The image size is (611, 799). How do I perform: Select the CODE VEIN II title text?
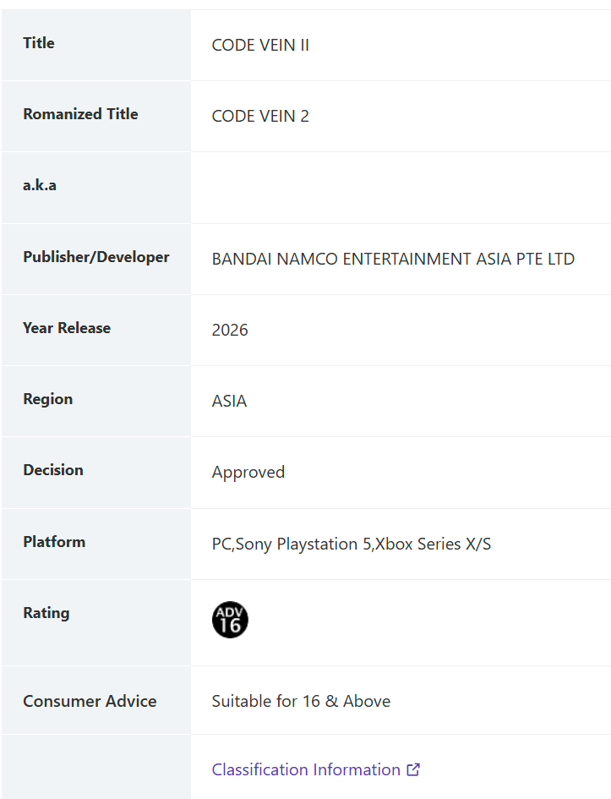pyautogui.click(x=260, y=45)
